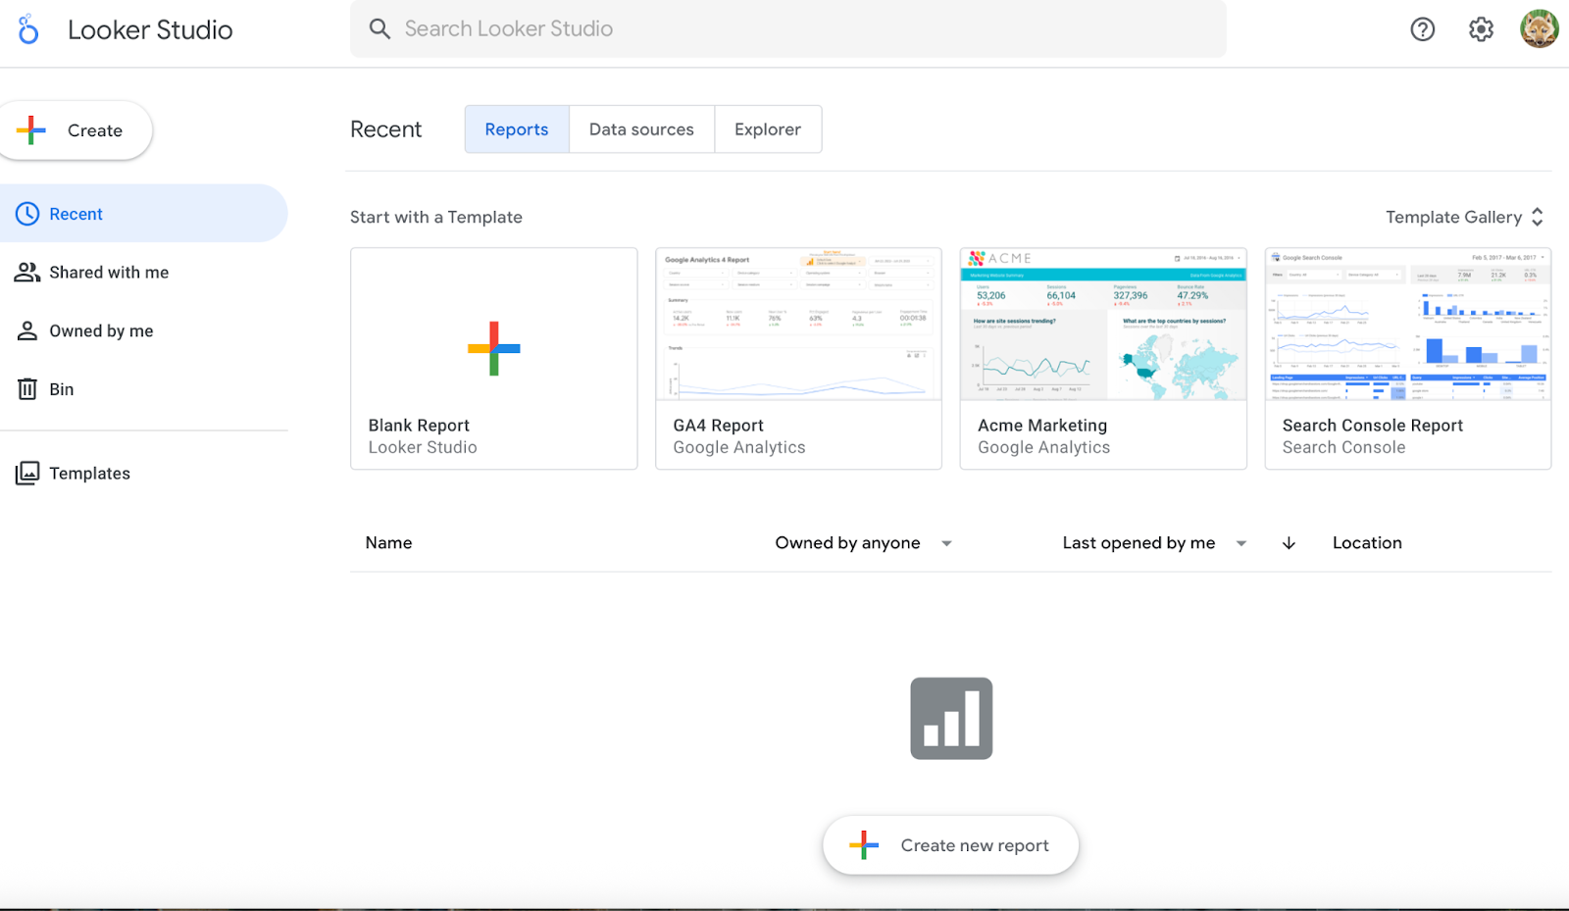Open the Search Console Report template thumbnail
The image size is (1569, 911).
(x=1408, y=325)
